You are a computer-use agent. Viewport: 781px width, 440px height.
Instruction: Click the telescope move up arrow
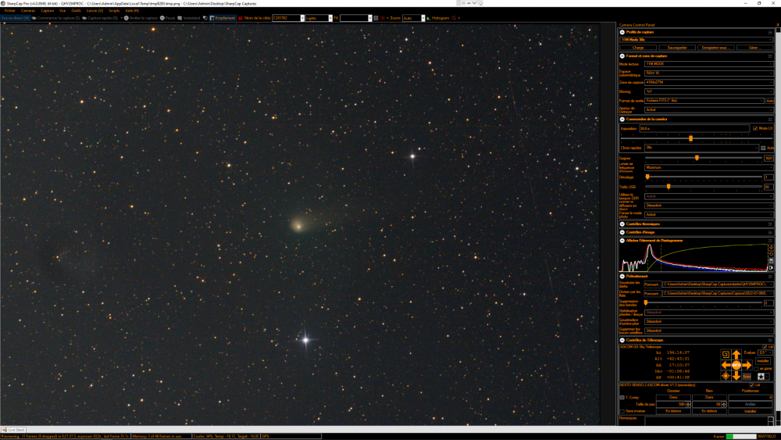tap(736, 355)
